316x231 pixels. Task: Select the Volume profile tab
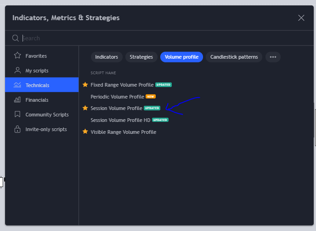click(181, 57)
